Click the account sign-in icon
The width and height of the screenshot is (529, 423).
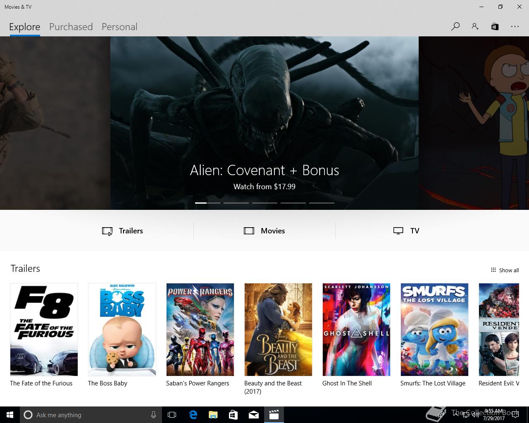[x=475, y=26]
